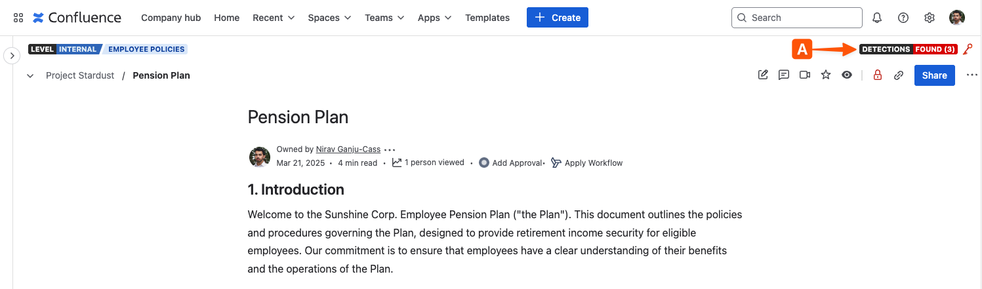Open Nirav Ganju-Cass owner profile link
The image size is (982, 289).
click(x=348, y=149)
